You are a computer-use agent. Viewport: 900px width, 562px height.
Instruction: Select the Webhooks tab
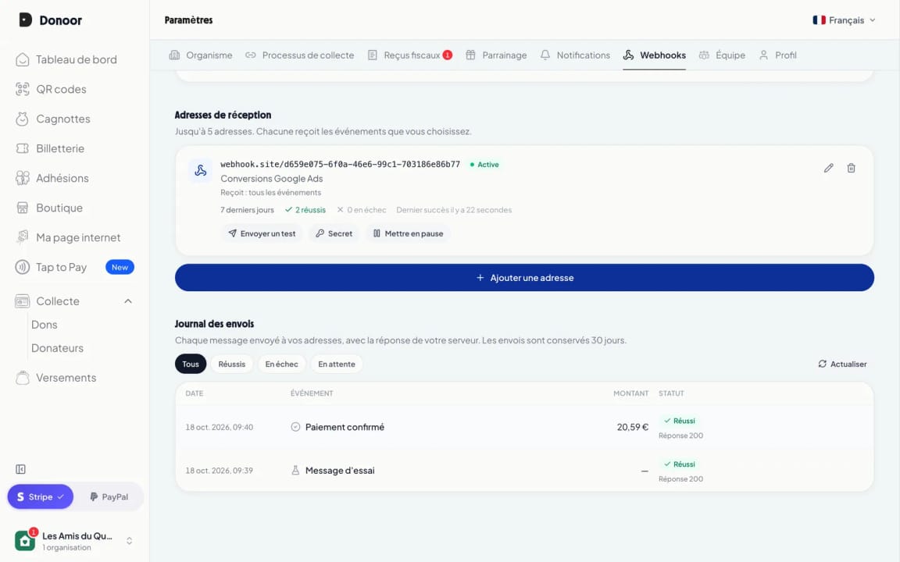coord(655,55)
